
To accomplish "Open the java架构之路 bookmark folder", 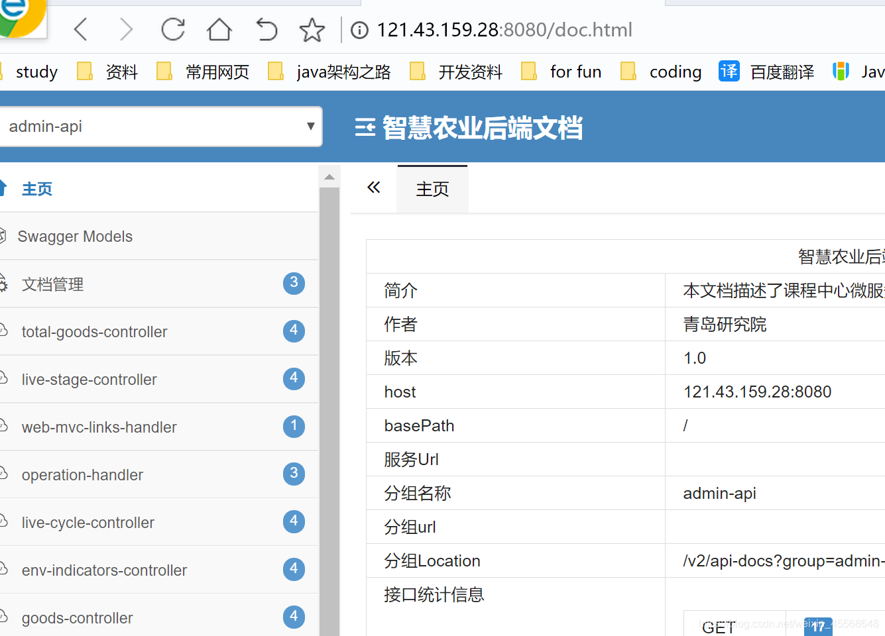I will pyautogui.click(x=329, y=72).
